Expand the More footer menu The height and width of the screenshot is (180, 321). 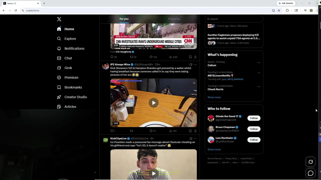(x=235, y=162)
